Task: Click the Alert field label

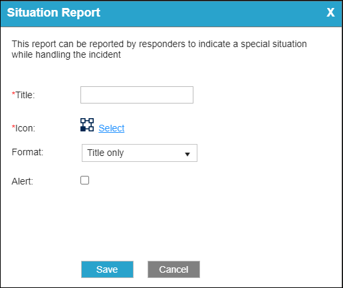Action: (x=23, y=181)
